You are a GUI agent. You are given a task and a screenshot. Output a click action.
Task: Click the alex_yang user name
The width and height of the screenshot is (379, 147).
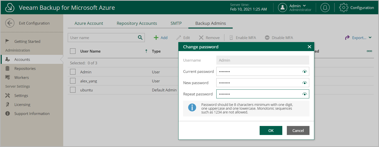(x=89, y=81)
